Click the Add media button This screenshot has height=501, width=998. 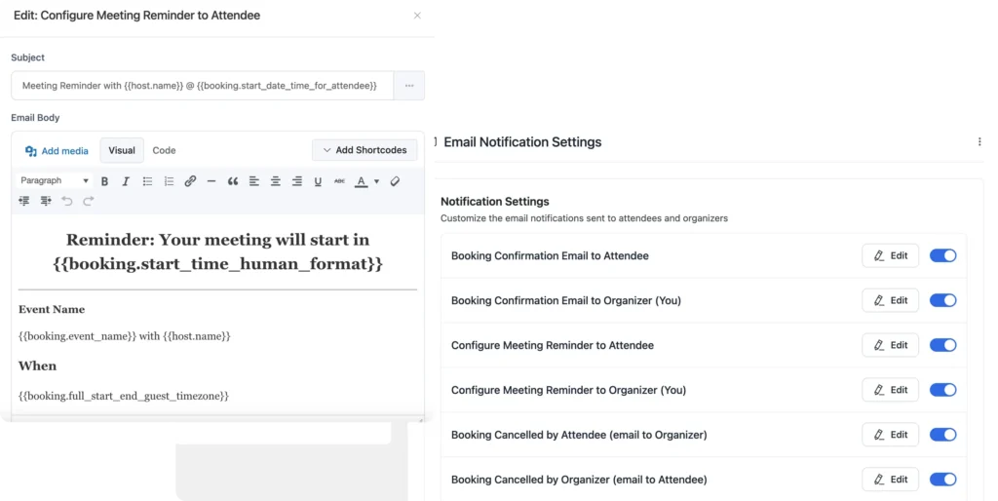(57, 151)
